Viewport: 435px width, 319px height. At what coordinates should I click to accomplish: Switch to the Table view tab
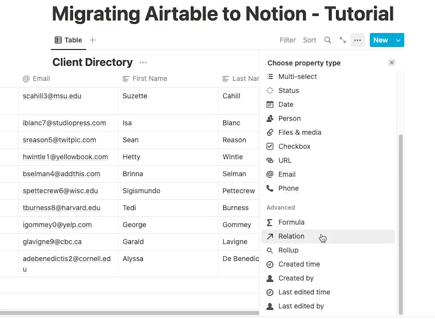68,40
